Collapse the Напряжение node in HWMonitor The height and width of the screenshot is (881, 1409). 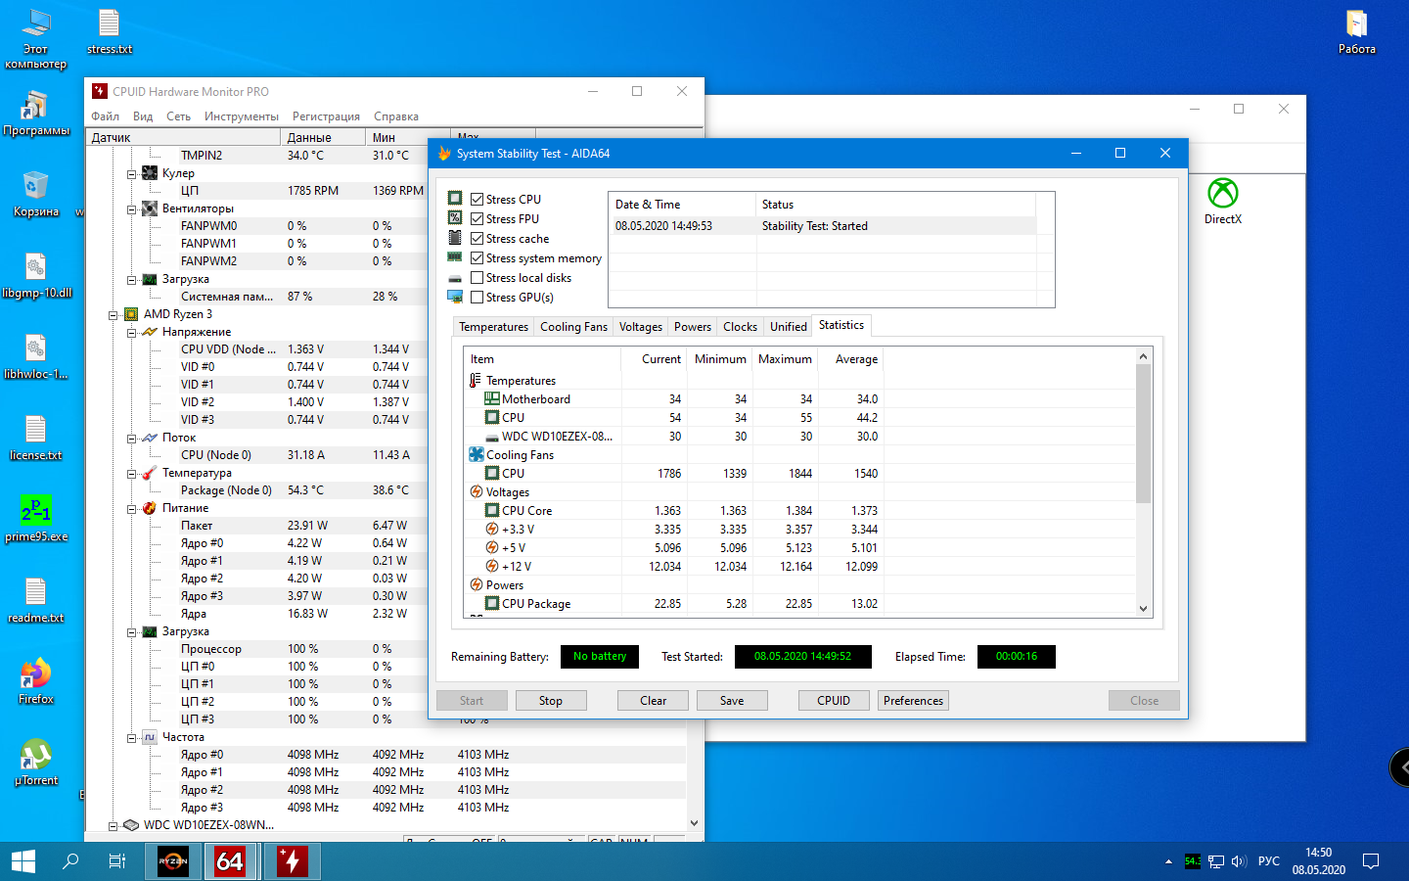pos(131,333)
